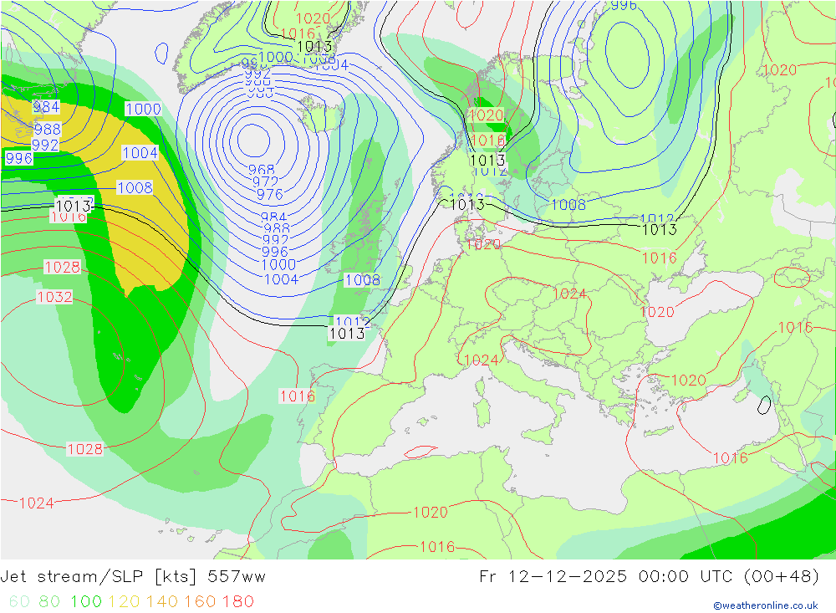The image size is (836, 613).
Task: Click the '60' knots legend value
Action: point(19,601)
